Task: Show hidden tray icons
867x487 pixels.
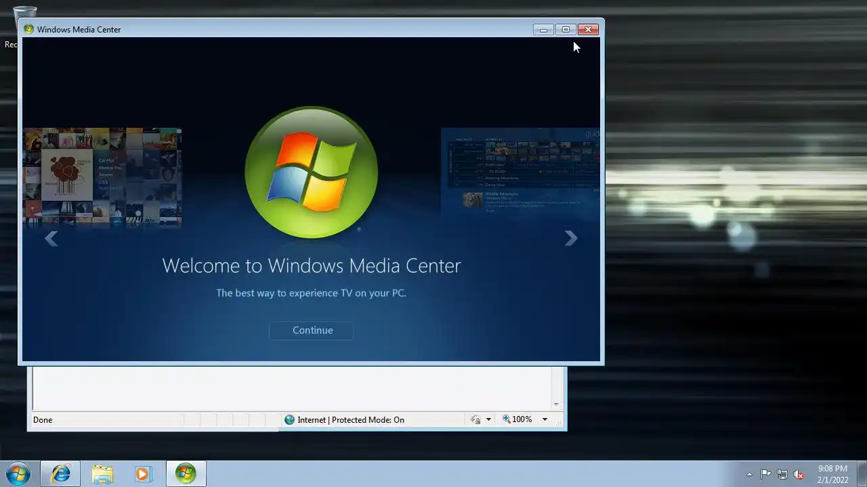Action: pos(749,474)
